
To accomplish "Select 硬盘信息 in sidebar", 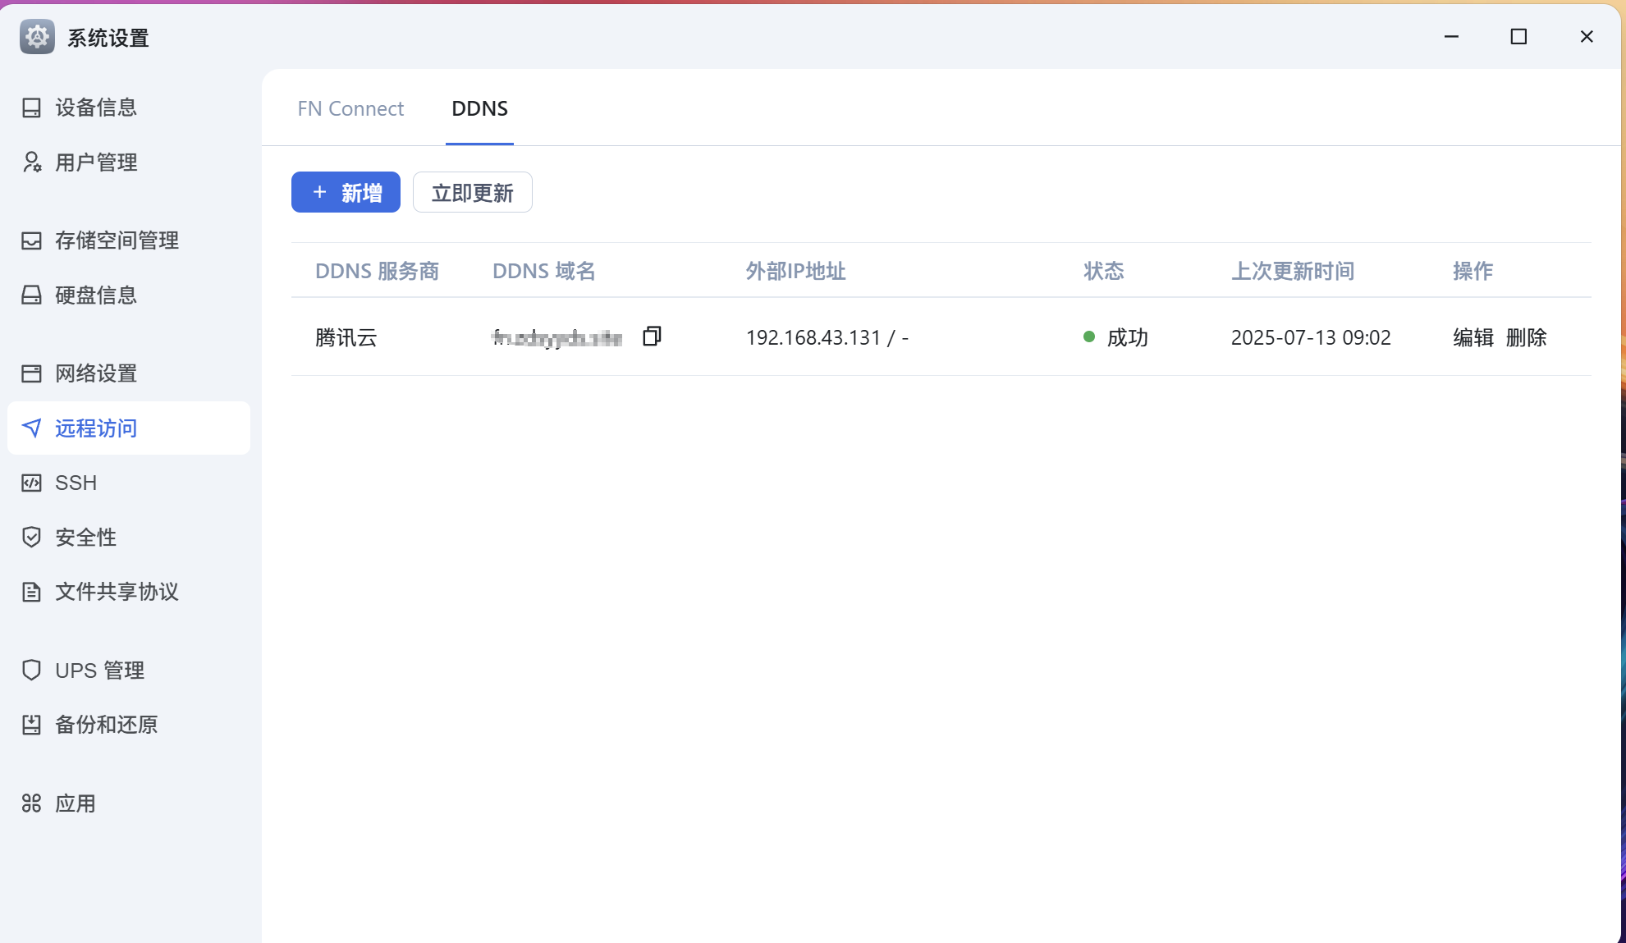I will point(129,295).
